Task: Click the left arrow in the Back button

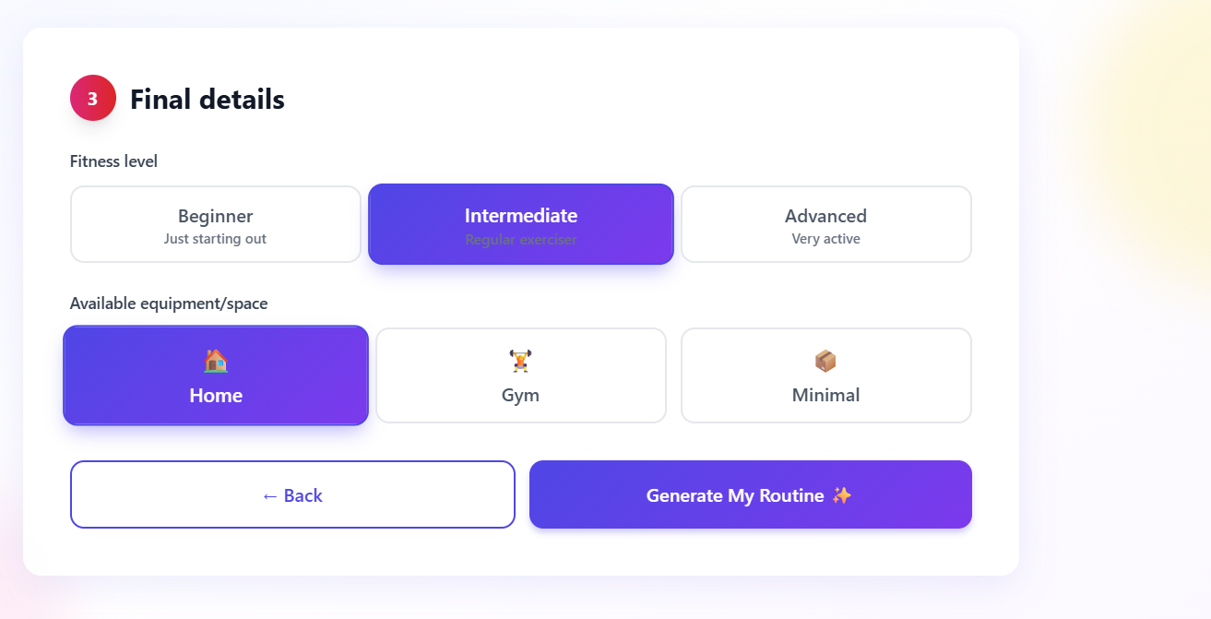Action: click(x=268, y=494)
